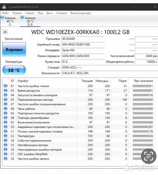Select Полных циклов парковок головок text

coord(40,132)
